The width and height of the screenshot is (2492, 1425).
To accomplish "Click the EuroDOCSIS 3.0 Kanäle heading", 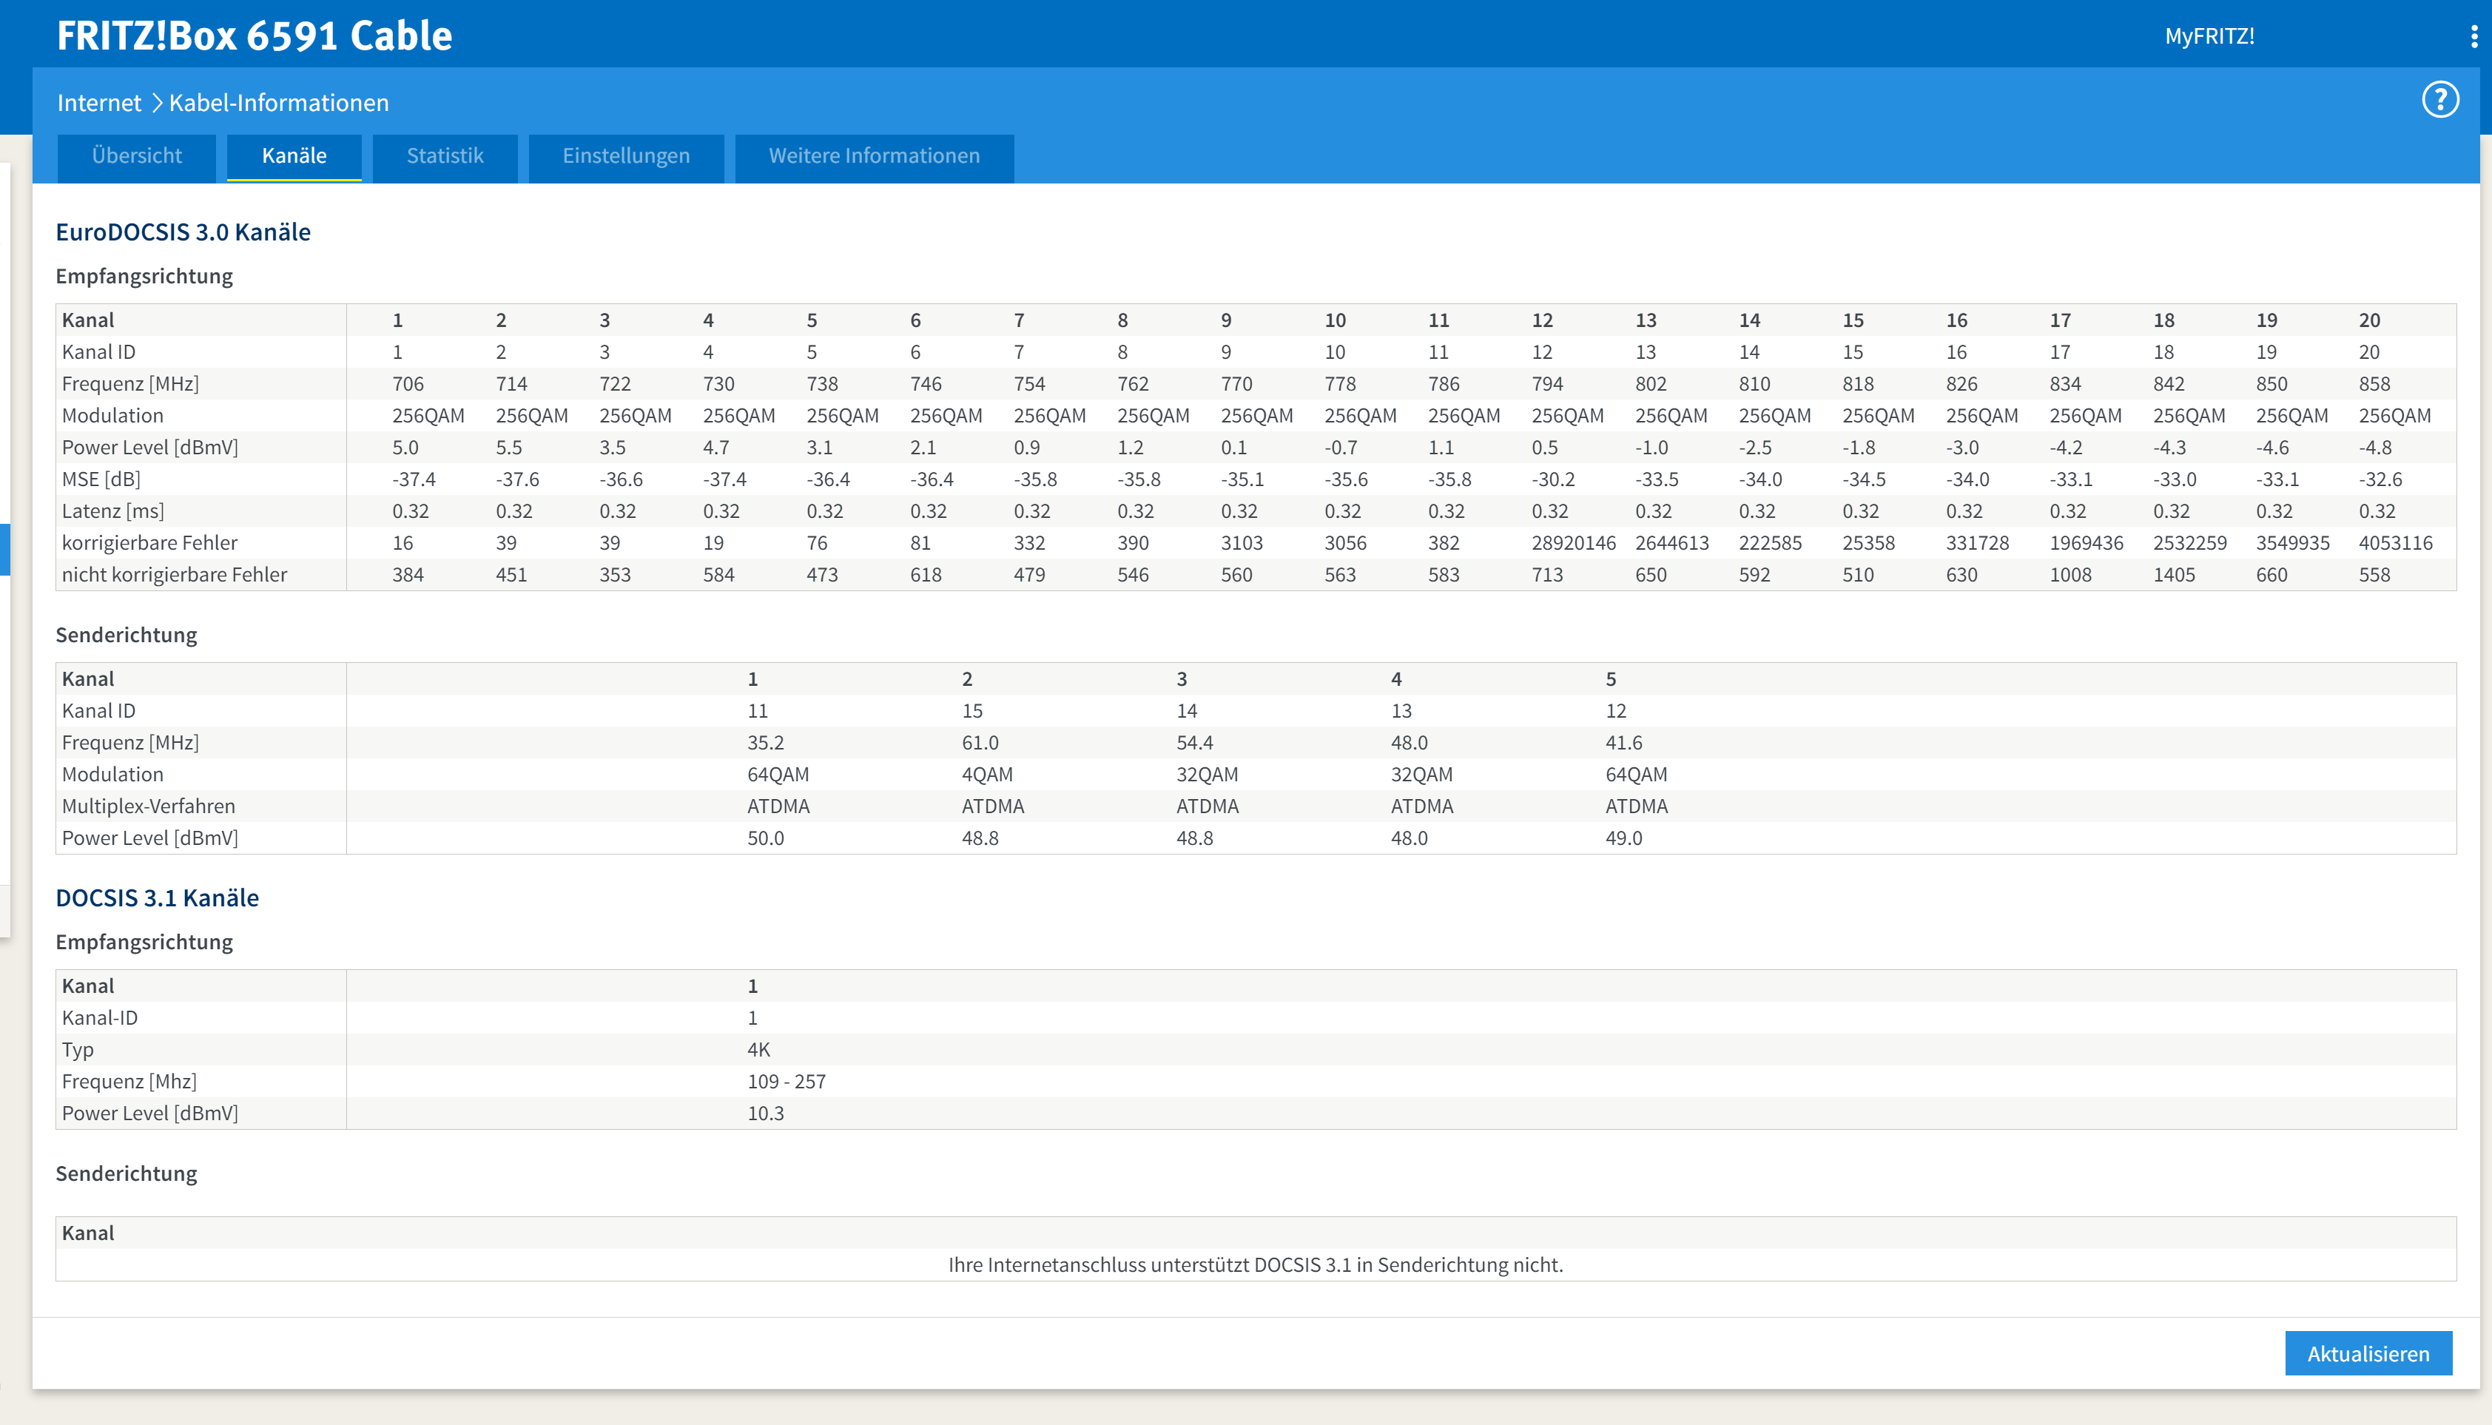I will pos(183,232).
